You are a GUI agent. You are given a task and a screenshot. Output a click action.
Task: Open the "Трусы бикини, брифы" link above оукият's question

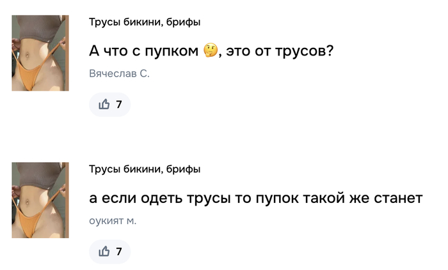click(145, 169)
